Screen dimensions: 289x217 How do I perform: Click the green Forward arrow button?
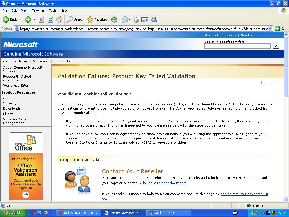[x=28, y=19]
